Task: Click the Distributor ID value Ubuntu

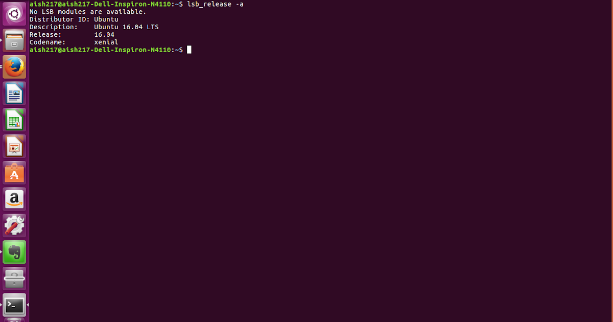Action: click(x=106, y=19)
